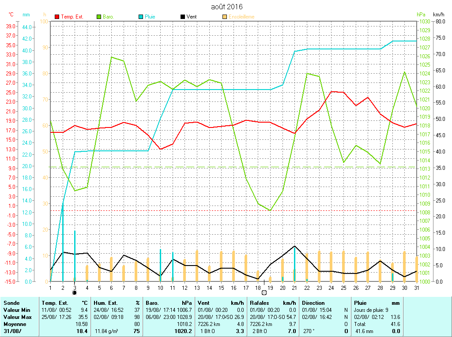Click the Vent legend label
The width and height of the screenshot is (452, 337).
[192, 17]
